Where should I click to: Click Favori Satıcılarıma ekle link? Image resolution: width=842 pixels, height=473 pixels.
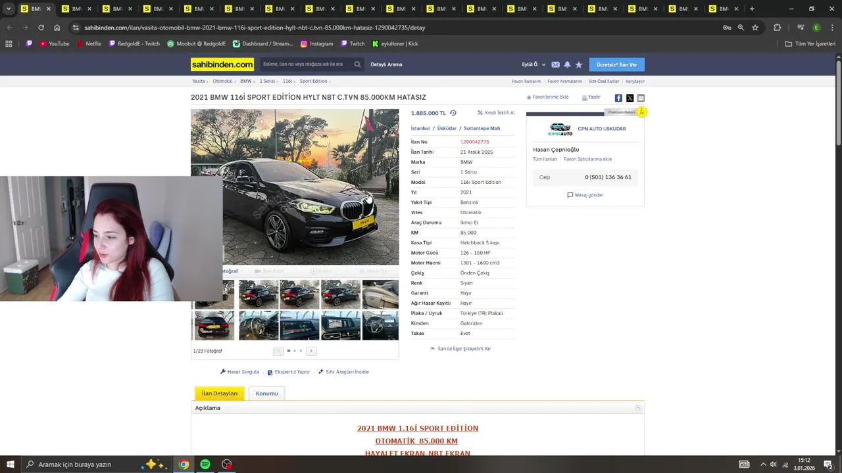pyautogui.click(x=587, y=159)
